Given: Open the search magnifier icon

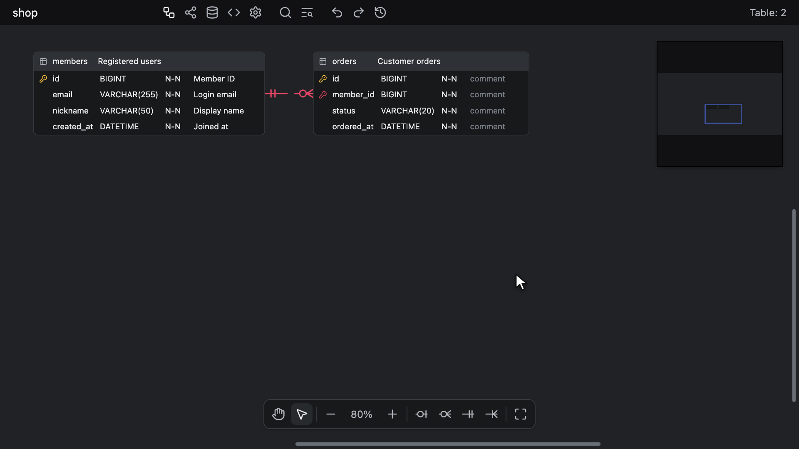Looking at the screenshot, I should [x=285, y=12].
